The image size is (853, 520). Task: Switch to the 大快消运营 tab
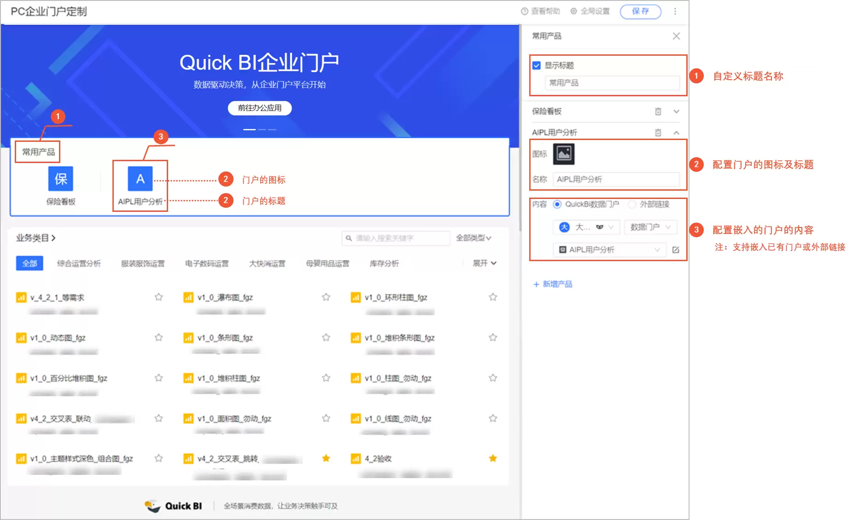pyautogui.click(x=267, y=263)
